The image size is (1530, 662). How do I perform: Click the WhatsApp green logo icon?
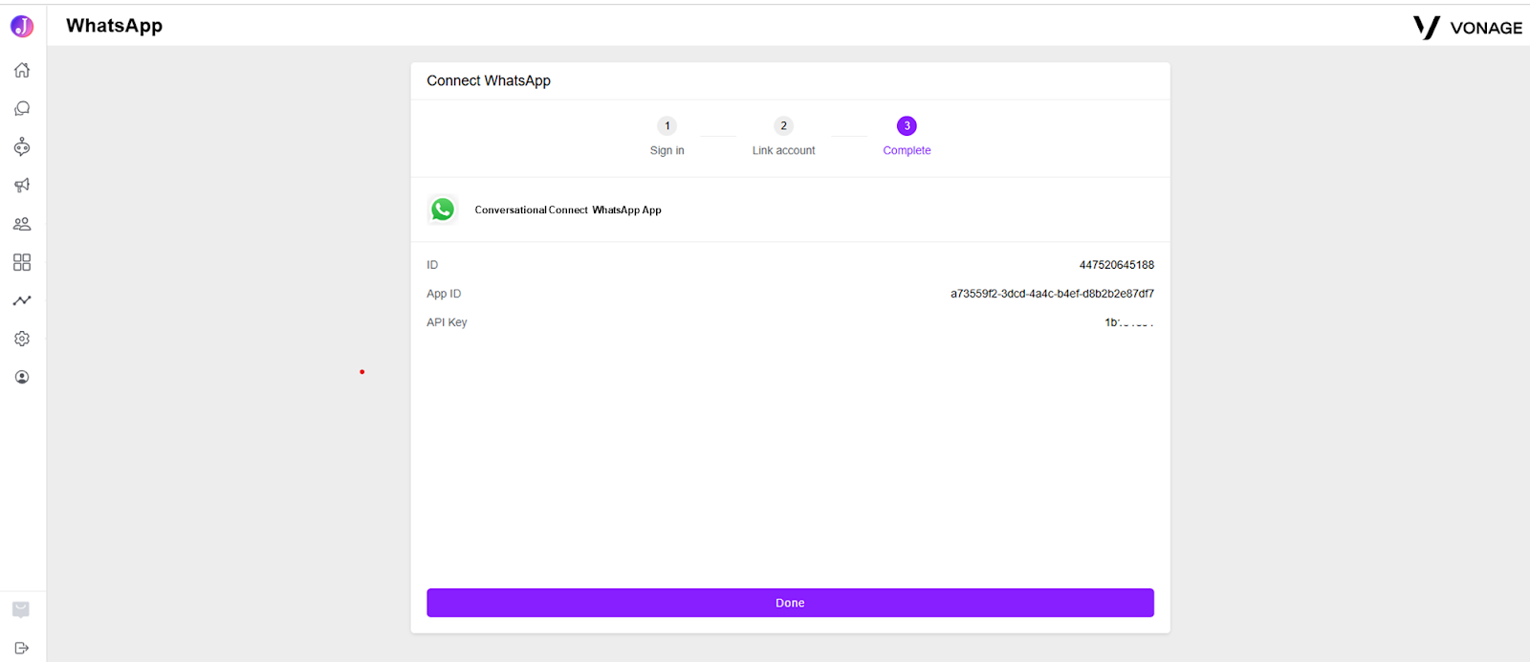point(443,210)
